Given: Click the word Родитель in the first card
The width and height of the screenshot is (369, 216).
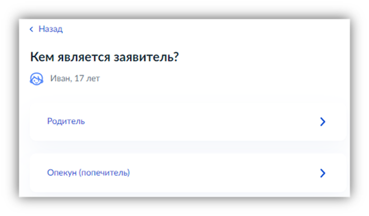Looking at the screenshot, I should tap(66, 121).
